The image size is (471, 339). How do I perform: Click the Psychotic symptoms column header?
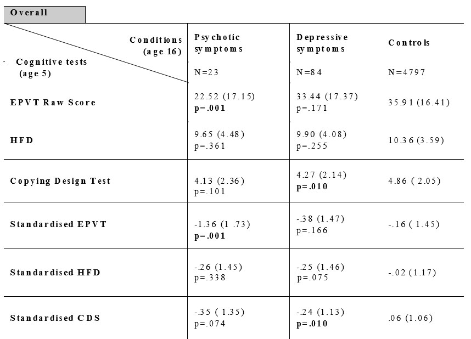(217, 43)
